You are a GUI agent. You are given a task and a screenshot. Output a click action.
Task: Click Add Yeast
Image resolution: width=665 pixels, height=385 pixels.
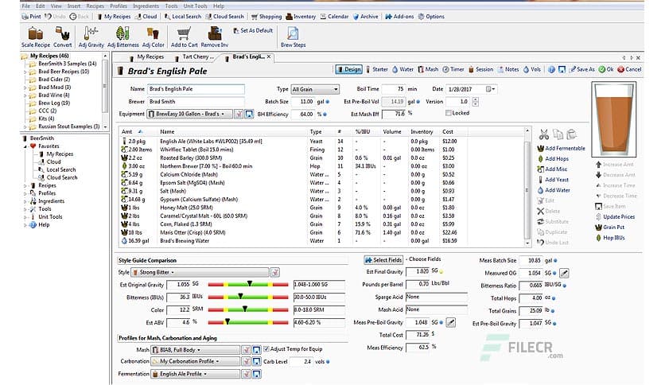[553, 180]
